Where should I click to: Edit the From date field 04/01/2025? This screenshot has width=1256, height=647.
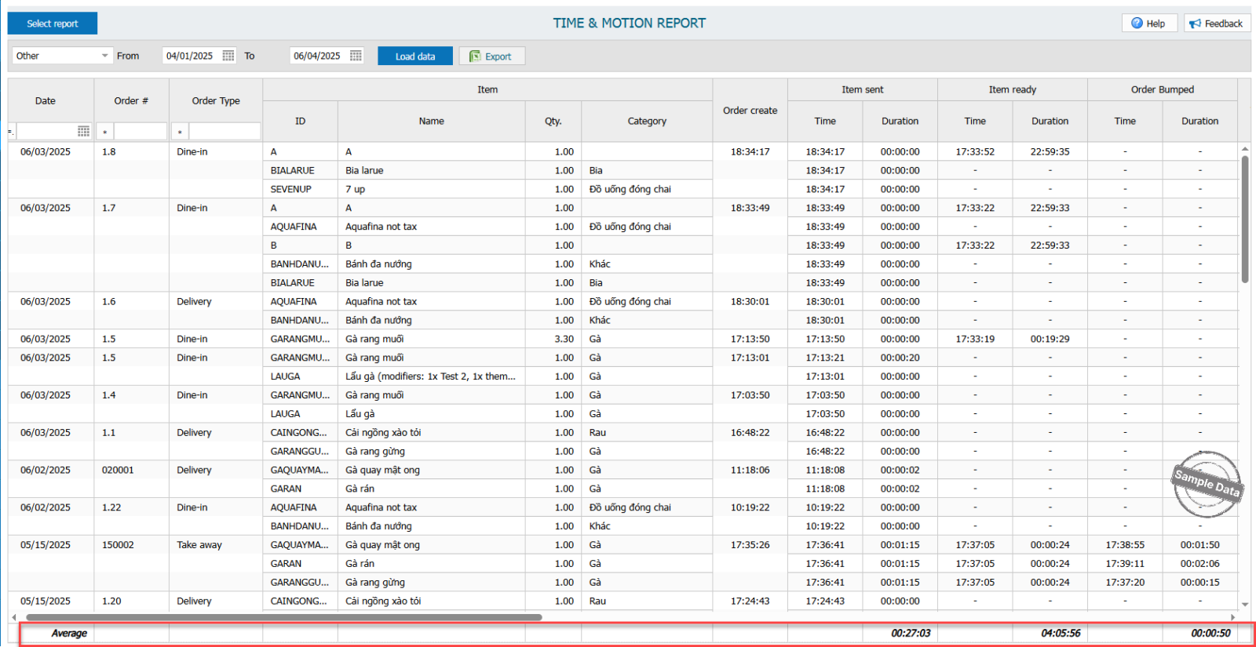pyautogui.click(x=191, y=56)
